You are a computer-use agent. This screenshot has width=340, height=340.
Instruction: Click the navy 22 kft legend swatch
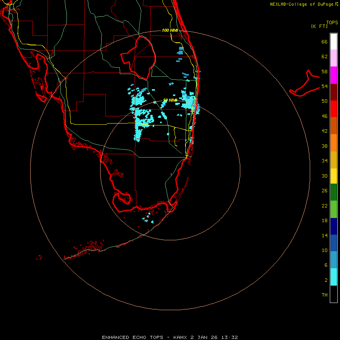coord(334,226)
